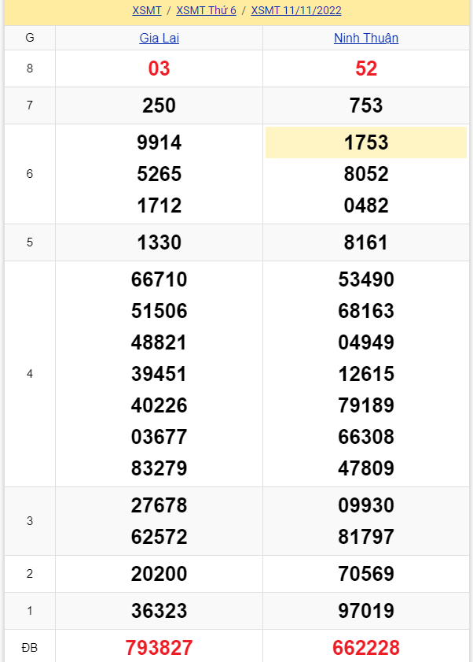The height and width of the screenshot is (662, 473).
Task: Click Ninh Thuận special prize number 662228
Action: tap(366, 648)
